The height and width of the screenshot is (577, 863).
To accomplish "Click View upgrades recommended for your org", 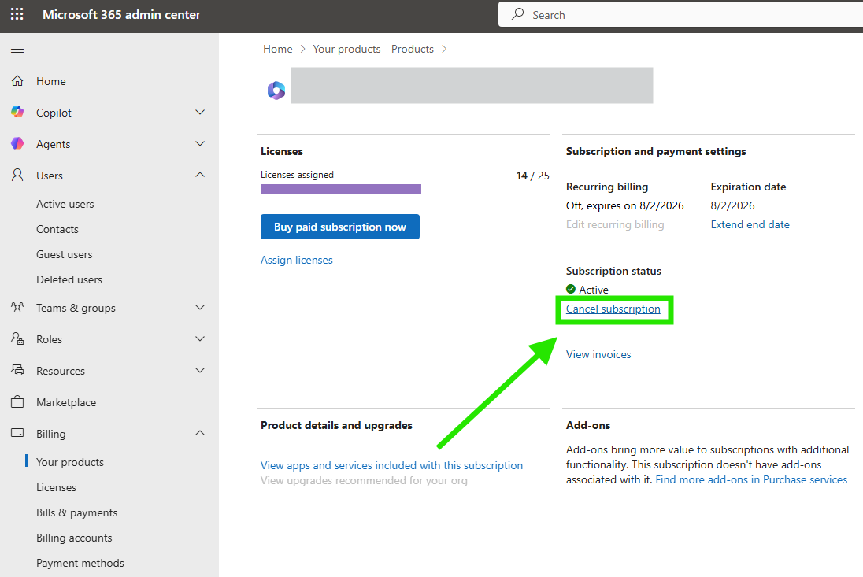I will click(x=364, y=481).
